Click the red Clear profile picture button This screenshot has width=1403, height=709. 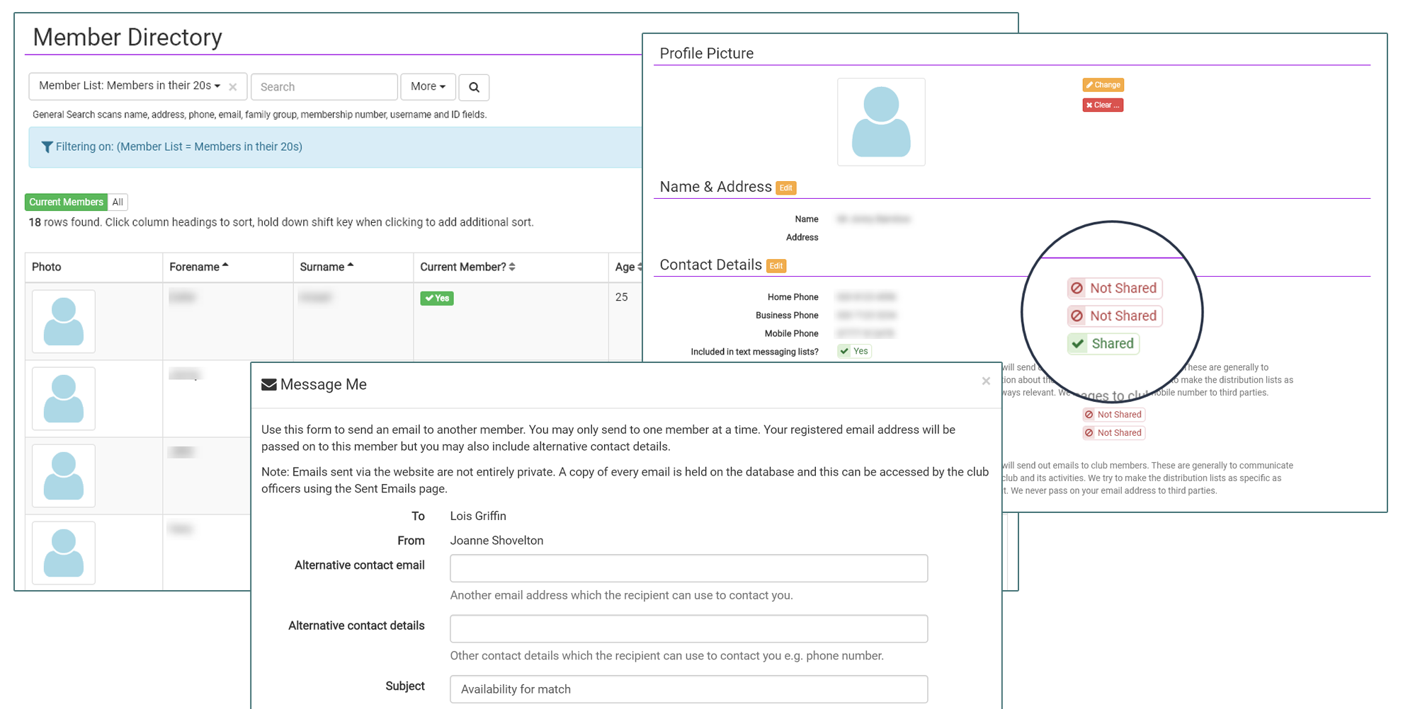[1102, 105]
